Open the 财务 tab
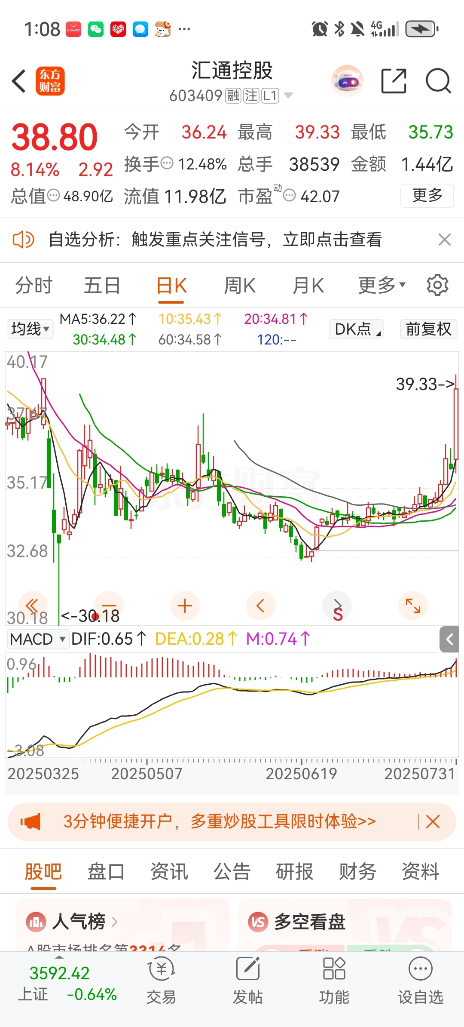 [x=357, y=872]
